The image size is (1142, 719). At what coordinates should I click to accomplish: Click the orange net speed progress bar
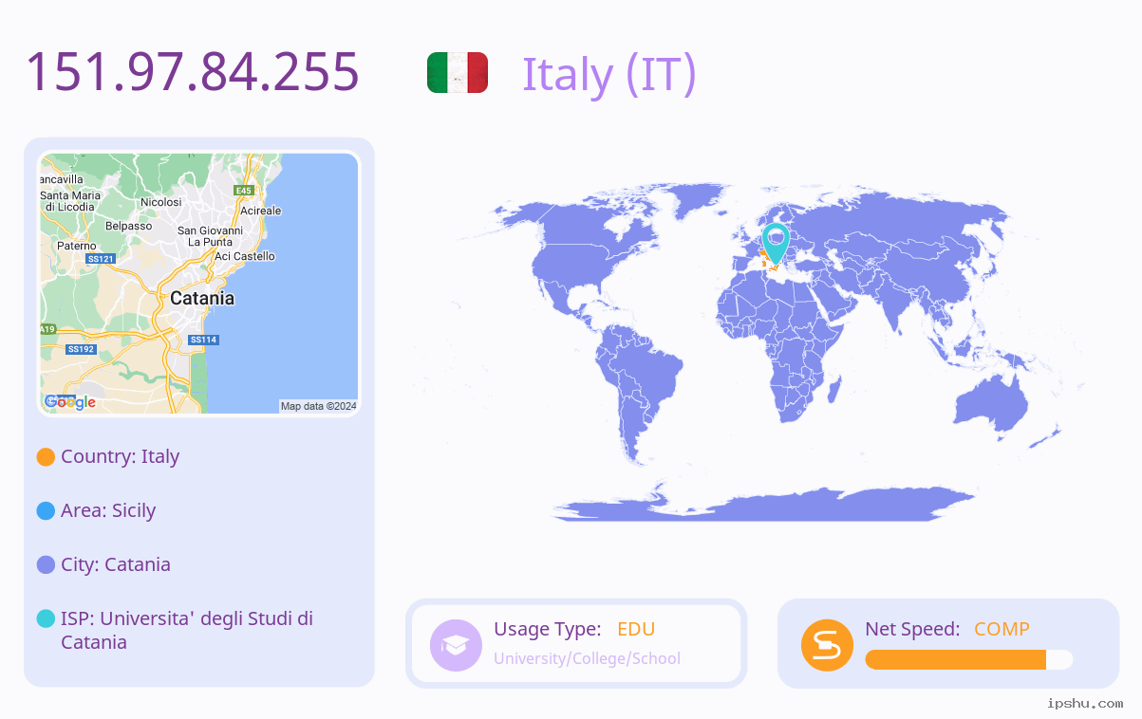click(x=956, y=659)
